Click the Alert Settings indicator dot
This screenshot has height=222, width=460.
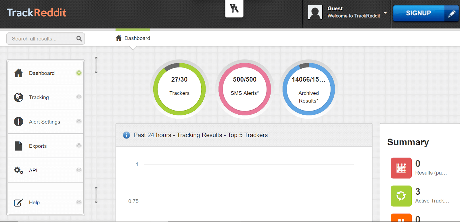click(x=79, y=121)
